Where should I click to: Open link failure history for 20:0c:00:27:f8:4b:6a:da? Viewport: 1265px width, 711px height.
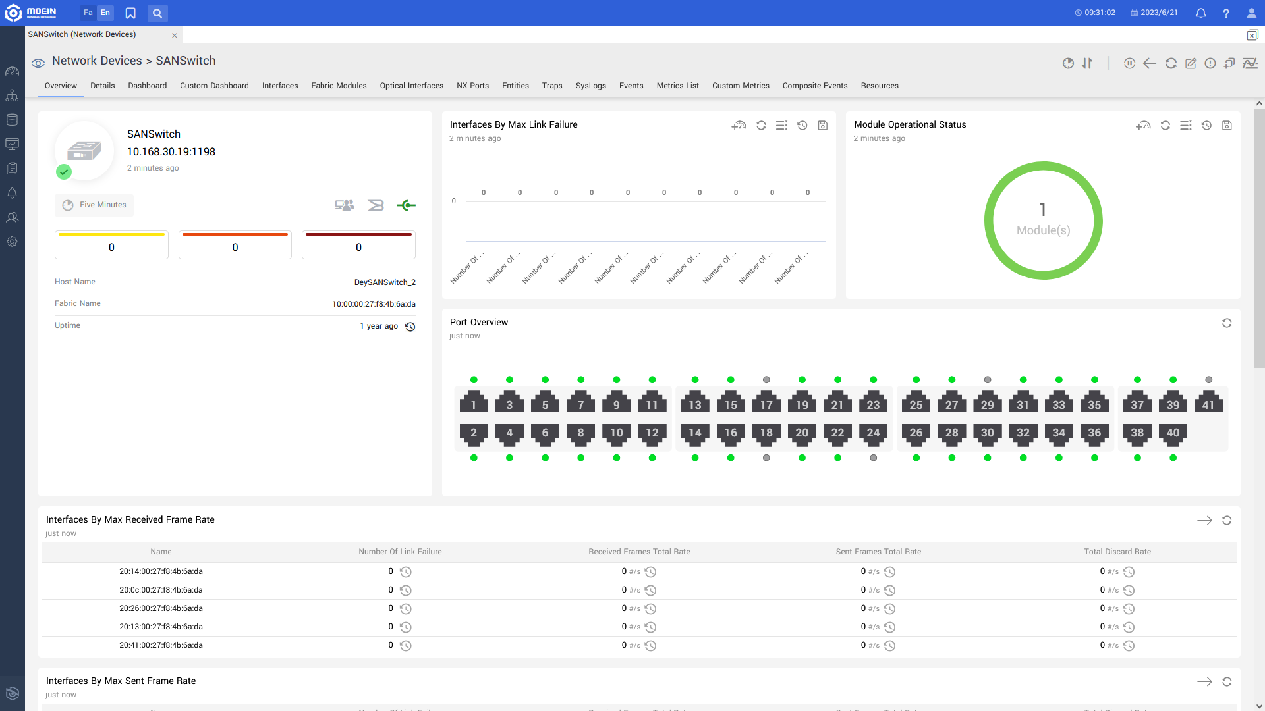click(x=406, y=591)
